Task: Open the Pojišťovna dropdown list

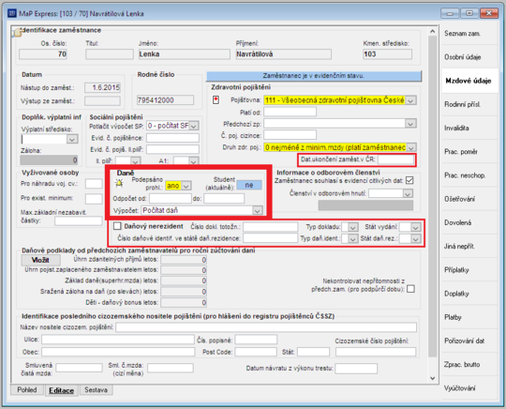Action: click(410, 100)
